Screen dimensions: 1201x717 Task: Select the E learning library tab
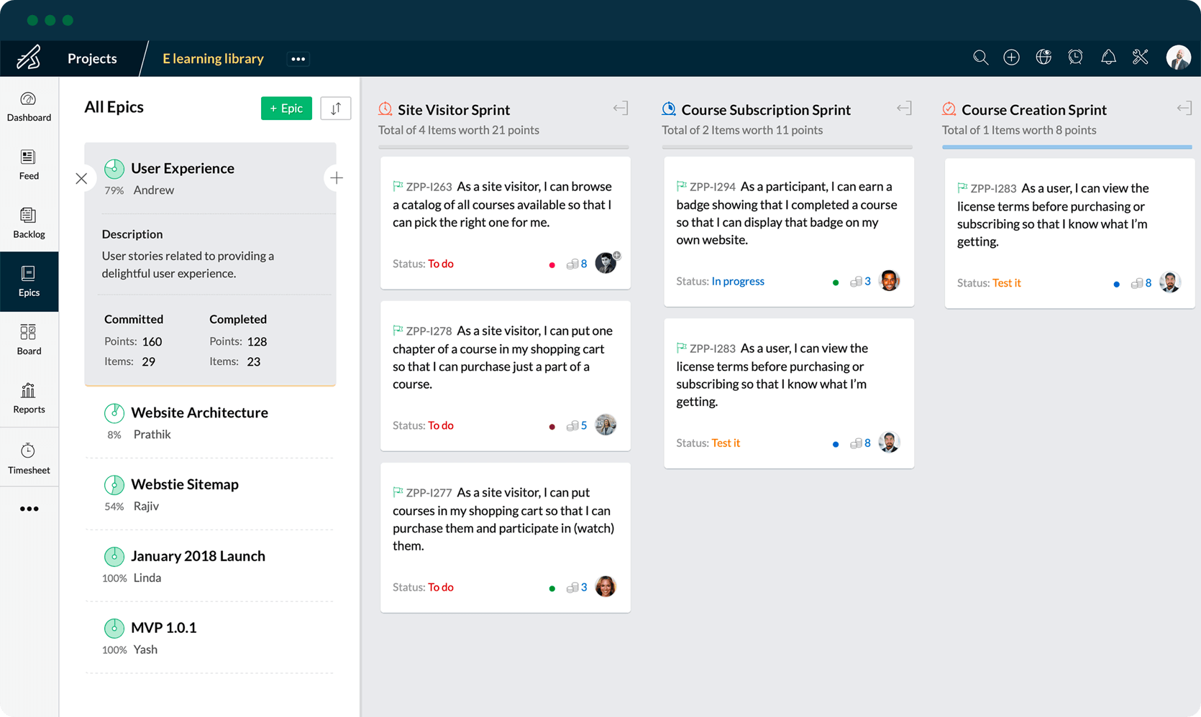(x=212, y=58)
